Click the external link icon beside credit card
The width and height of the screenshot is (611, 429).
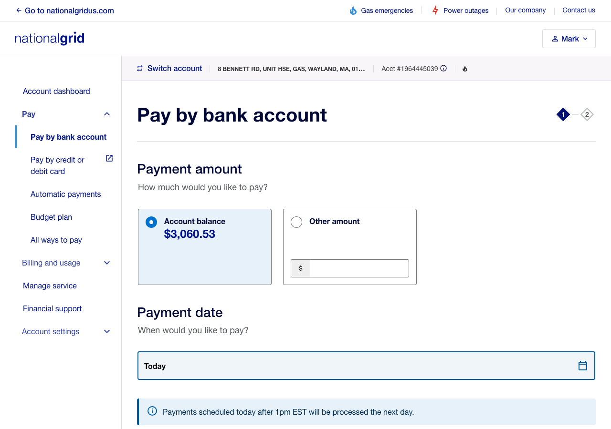tap(109, 158)
